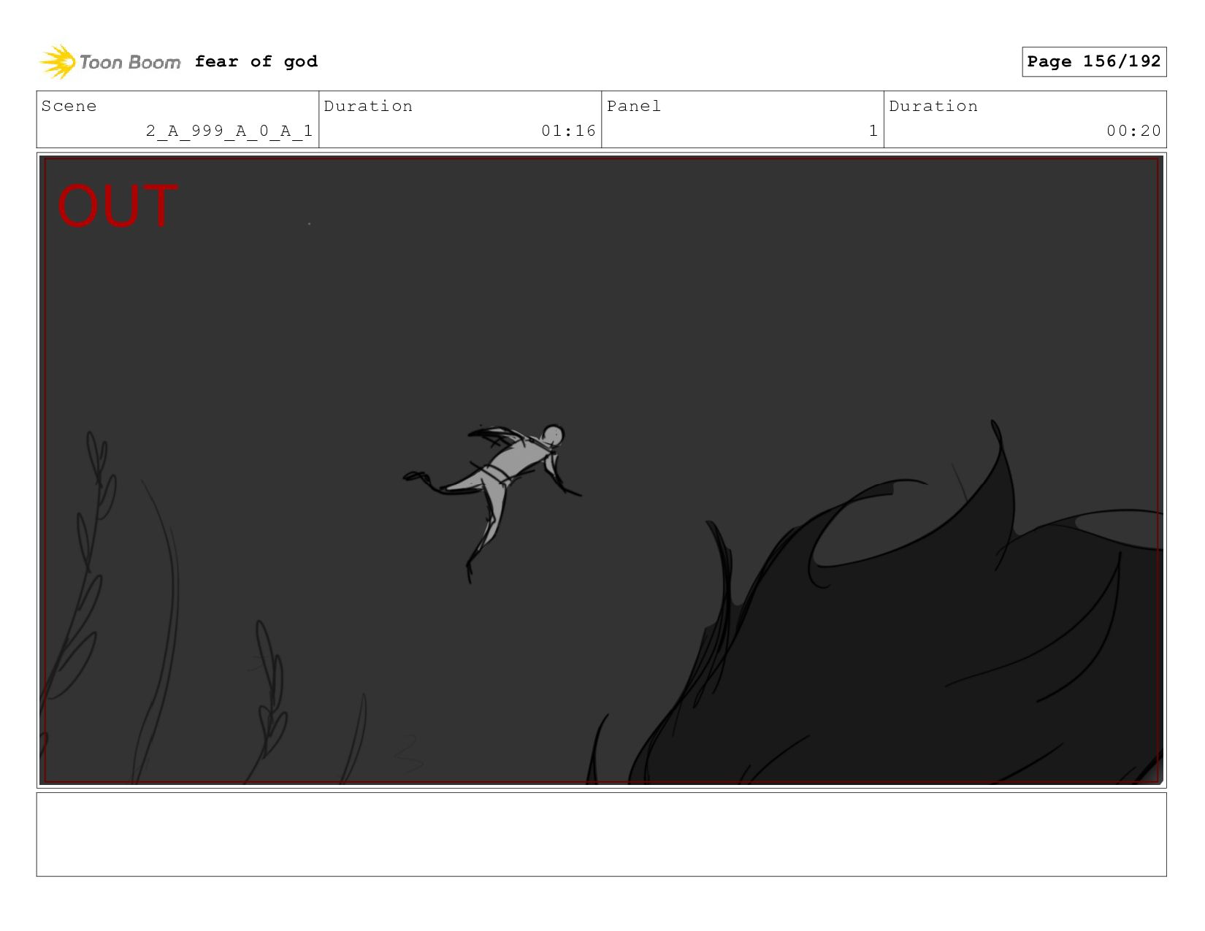Viewport: 1205px width, 931px height.
Task: Click the Panel label
Action: pos(634,106)
